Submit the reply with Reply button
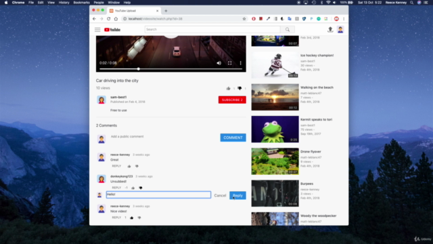The height and width of the screenshot is (244, 433). coord(237,195)
